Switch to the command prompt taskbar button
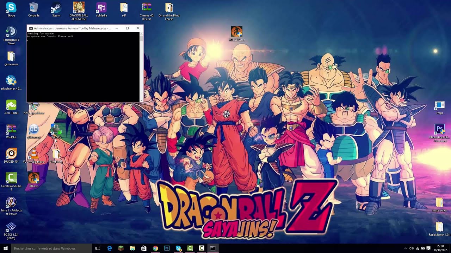451x253 pixels. [213, 248]
